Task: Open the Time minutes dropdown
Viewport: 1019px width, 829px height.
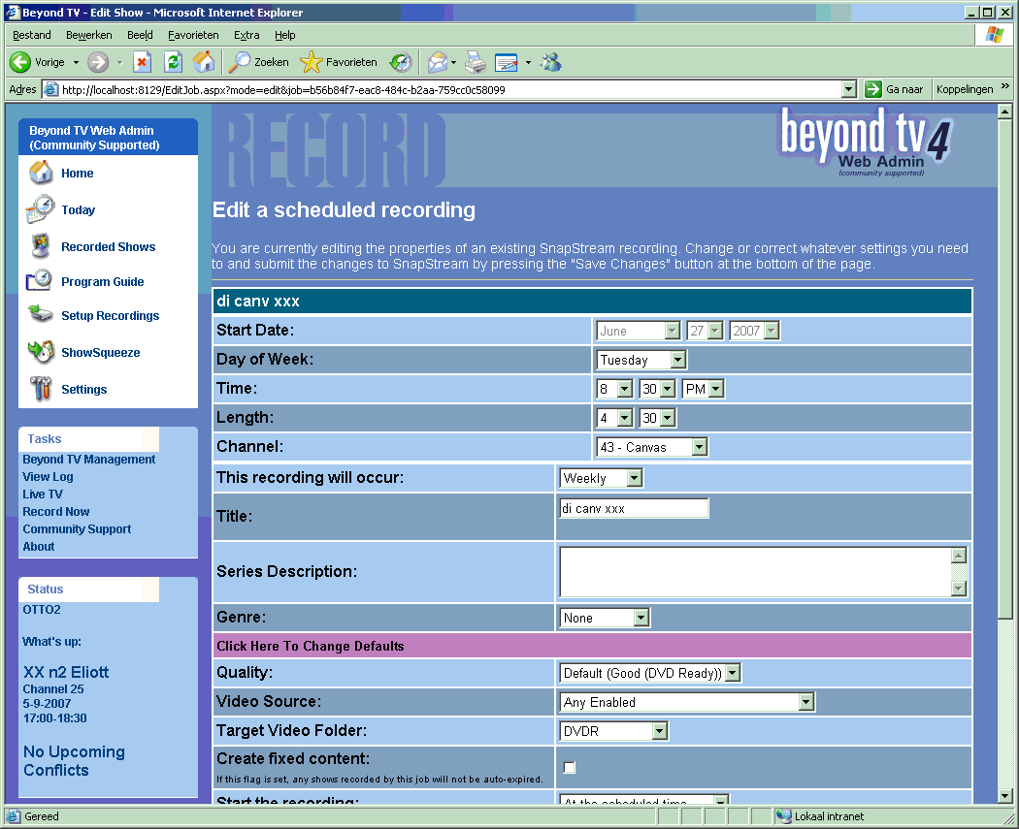Action: click(x=658, y=389)
